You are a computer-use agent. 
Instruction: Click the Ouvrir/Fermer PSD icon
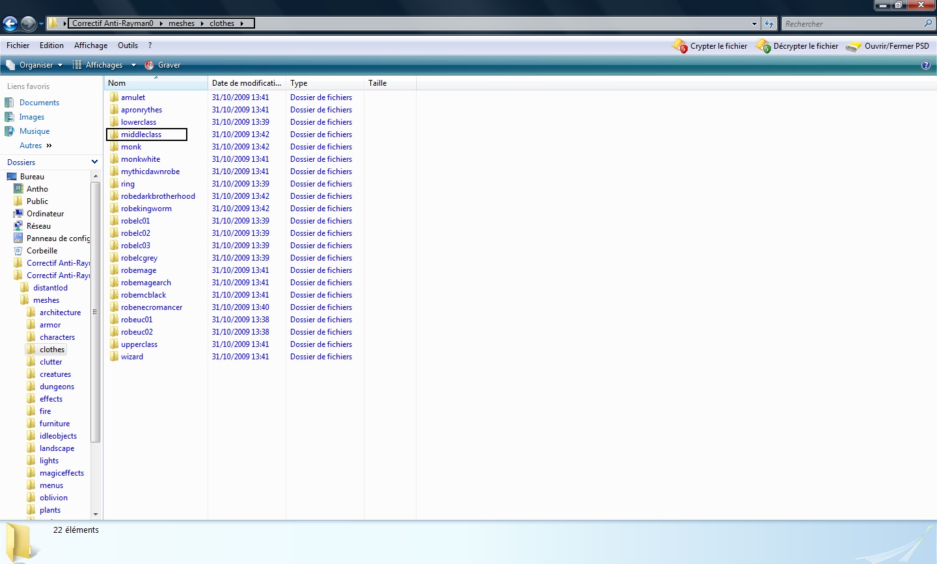(854, 46)
